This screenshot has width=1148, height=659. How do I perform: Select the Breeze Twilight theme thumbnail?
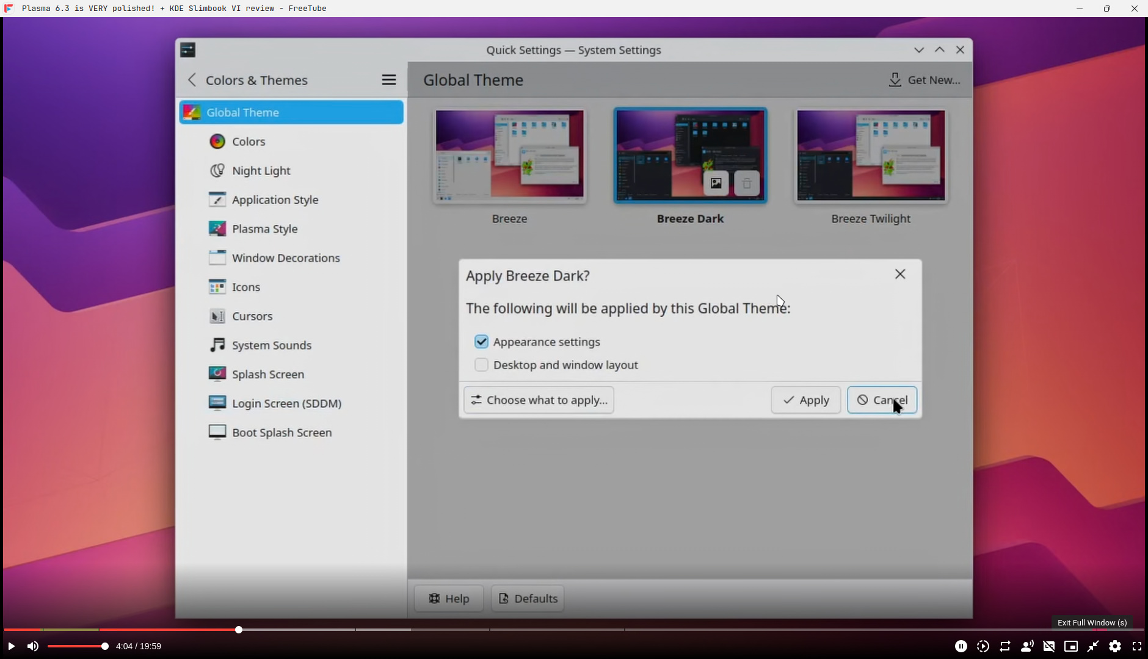(x=871, y=156)
